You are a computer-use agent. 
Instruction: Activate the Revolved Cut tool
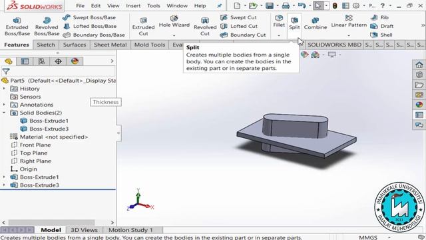[205, 27]
